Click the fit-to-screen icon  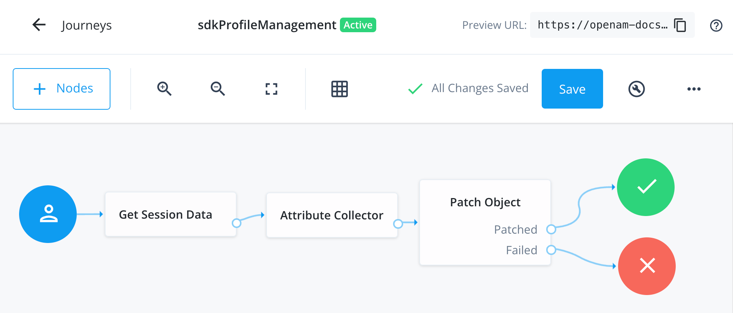271,89
